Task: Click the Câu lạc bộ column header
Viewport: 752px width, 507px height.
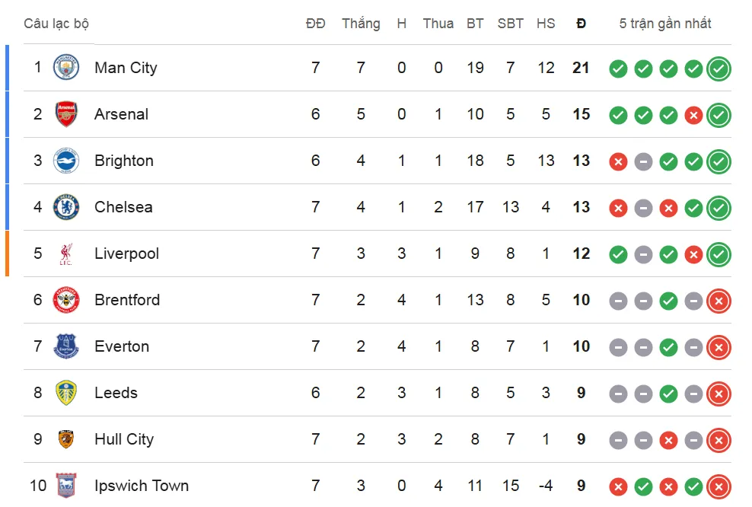Action: pyautogui.click(x=56, y=24)
